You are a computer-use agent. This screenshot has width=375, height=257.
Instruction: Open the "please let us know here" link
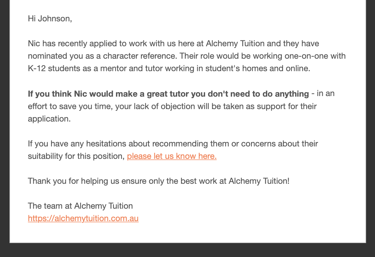[171, 156]
